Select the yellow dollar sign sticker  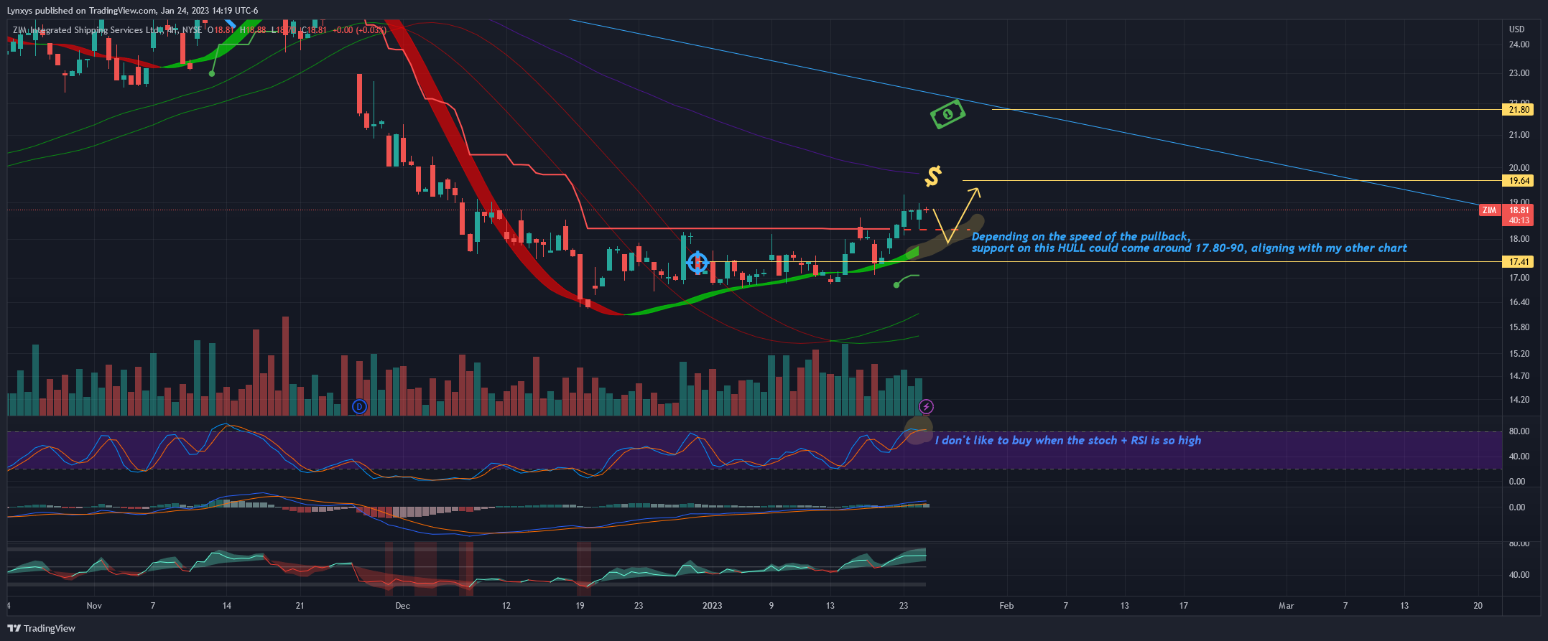(932, 176)
